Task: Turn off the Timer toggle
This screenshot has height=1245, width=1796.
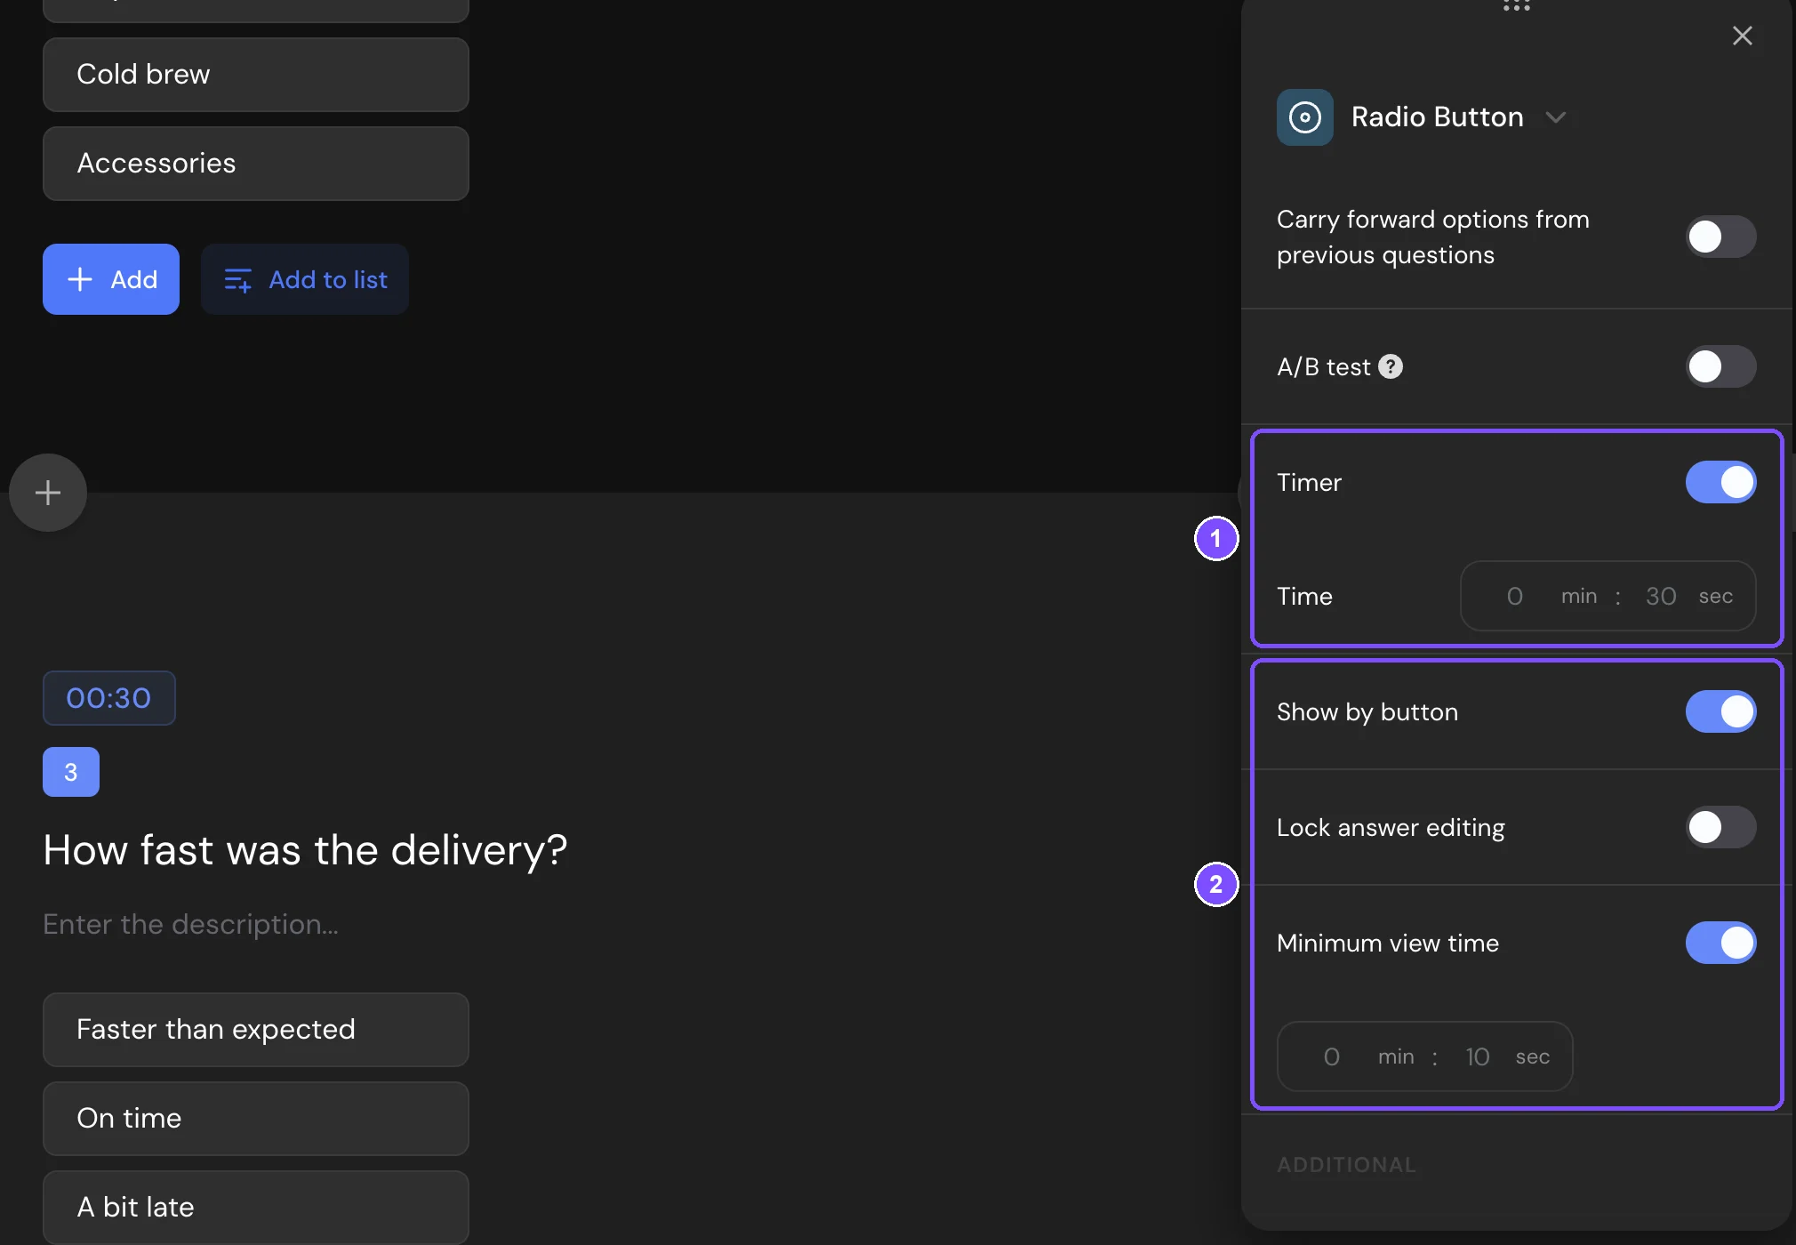Action: pos(1720,482)
